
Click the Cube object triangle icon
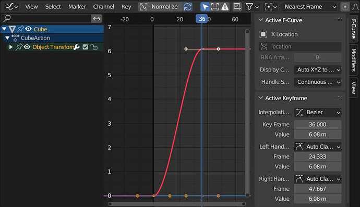click(x=12, y=29)
